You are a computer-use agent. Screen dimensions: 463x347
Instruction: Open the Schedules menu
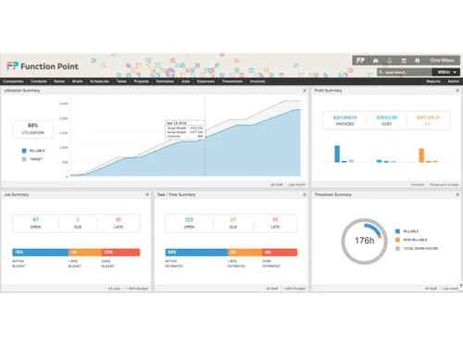(99, 81)
